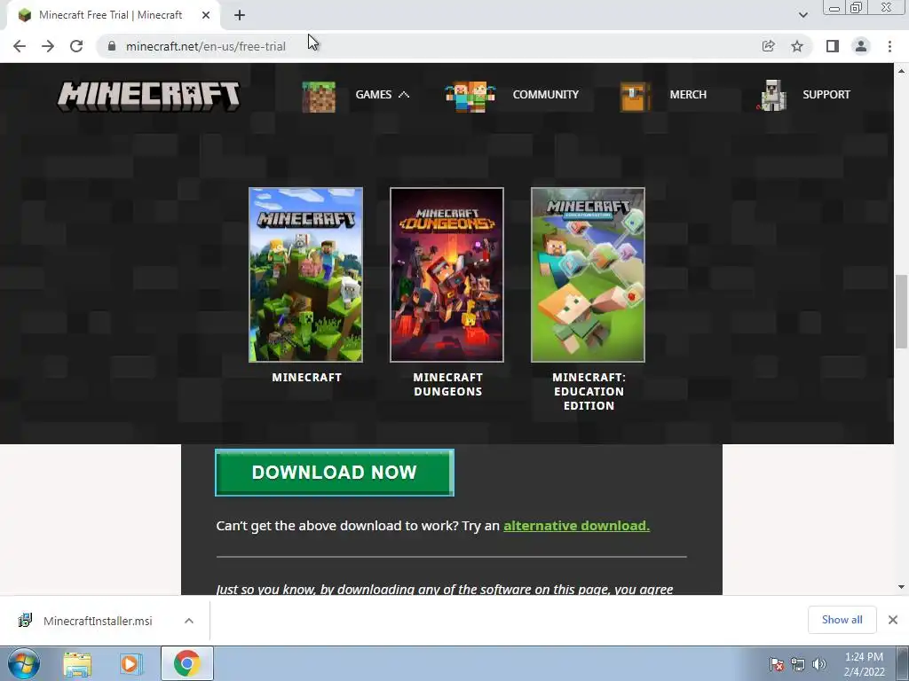Click the page vertical scrollbar thumb
The height and width of the screenshot is (681, 909).
901,311
